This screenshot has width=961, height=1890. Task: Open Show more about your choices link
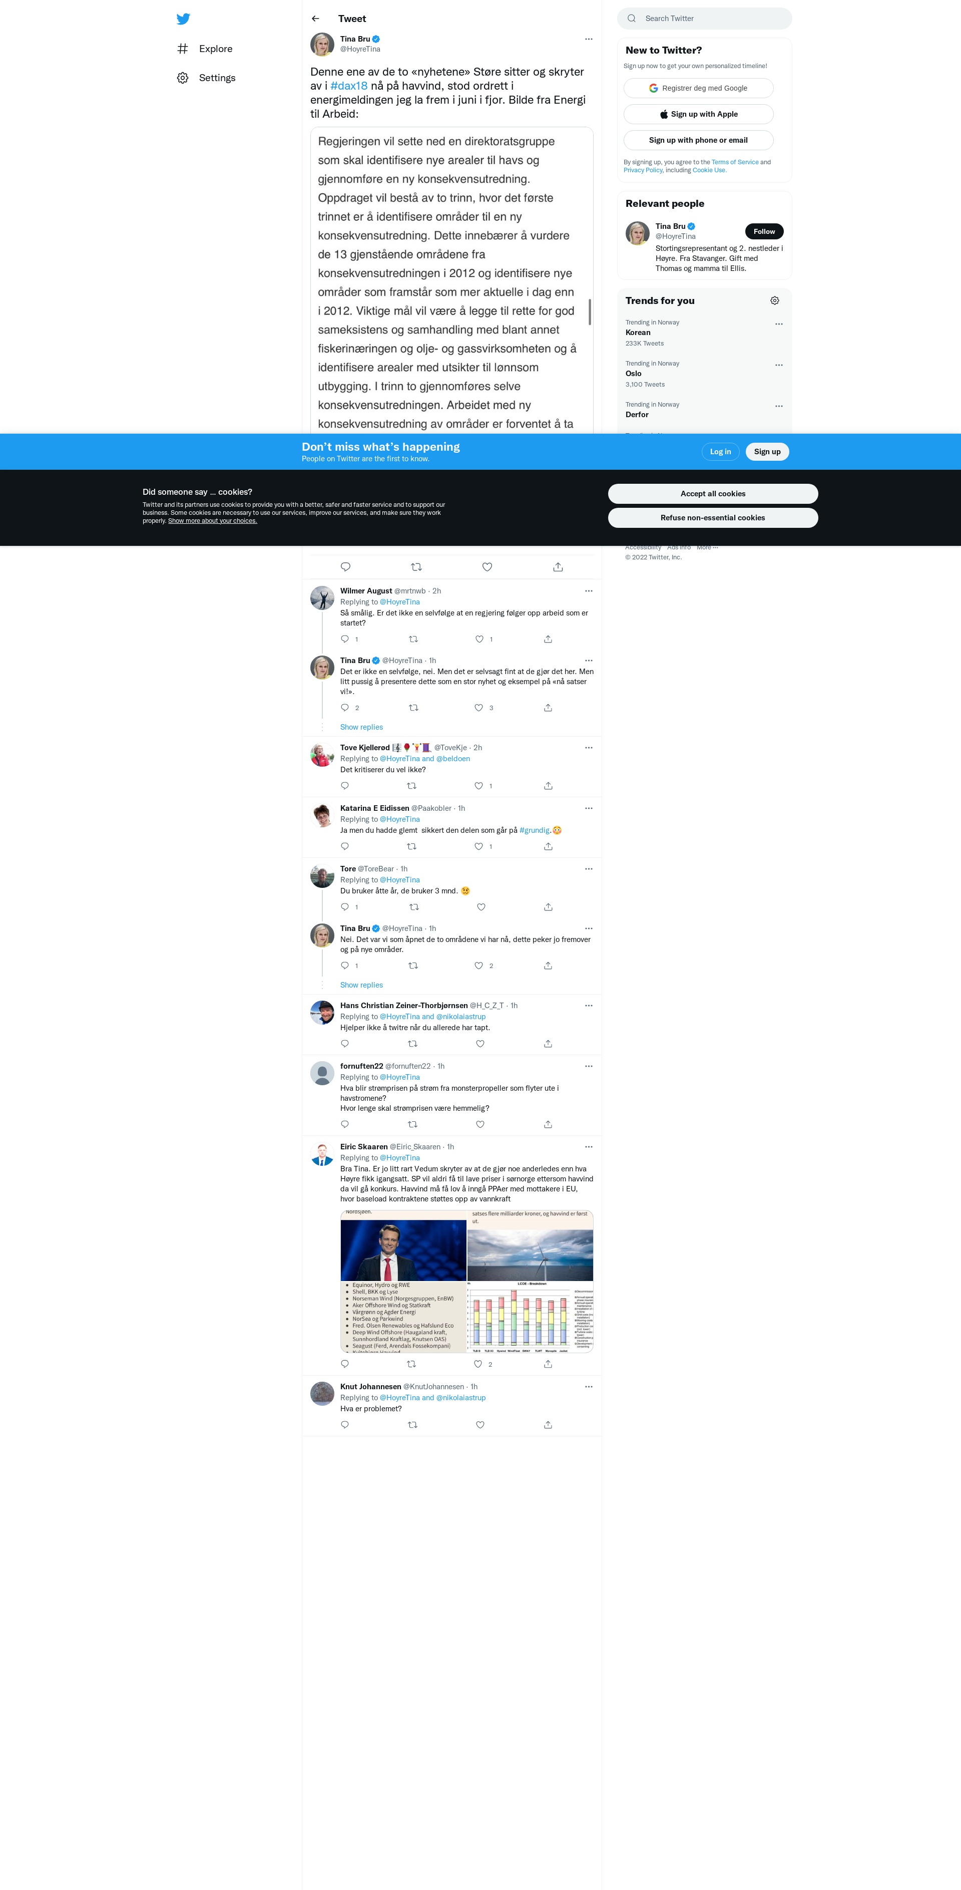click(x=213, y=521)
